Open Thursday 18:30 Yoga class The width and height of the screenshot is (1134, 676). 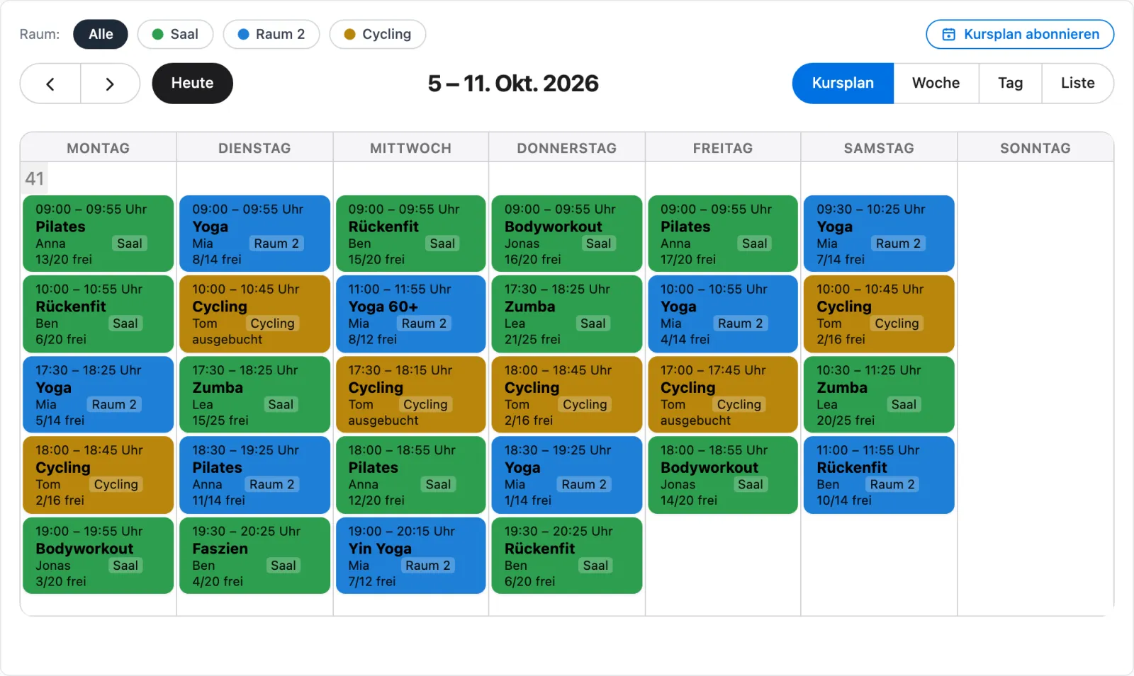click(x=567, y=475)
